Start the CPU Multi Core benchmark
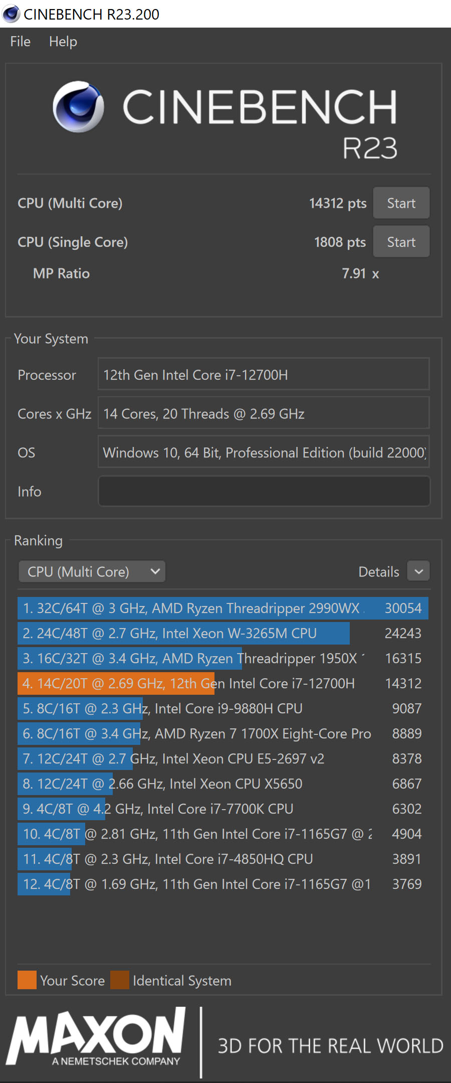The image size is (451, 1083). pyautogui.click(x=401, y=203)
